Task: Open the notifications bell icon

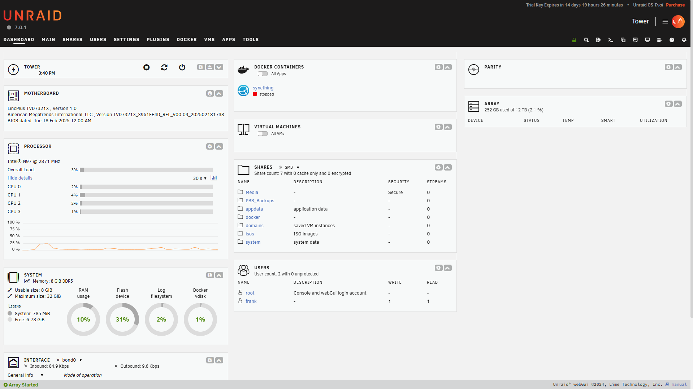Action: coord(684,40)
